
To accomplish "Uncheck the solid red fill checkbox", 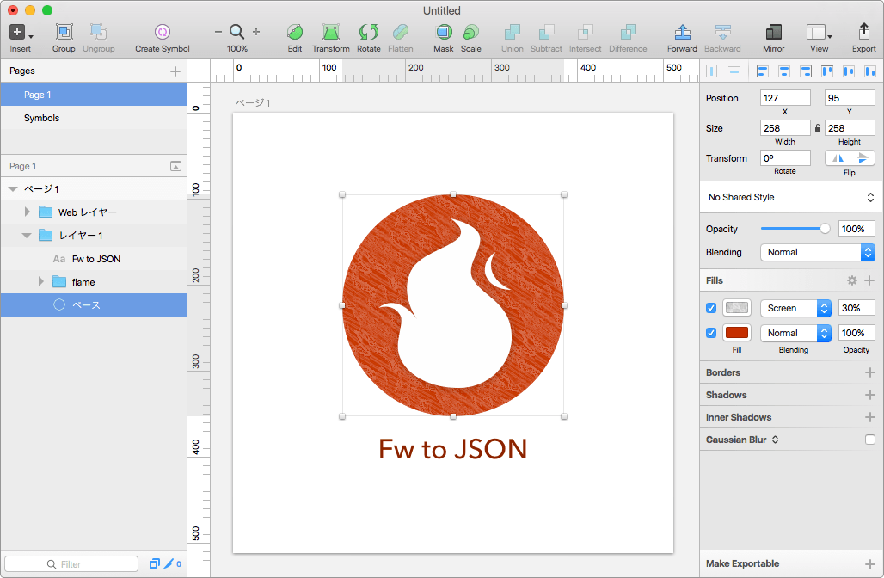I will pos(711,333).
